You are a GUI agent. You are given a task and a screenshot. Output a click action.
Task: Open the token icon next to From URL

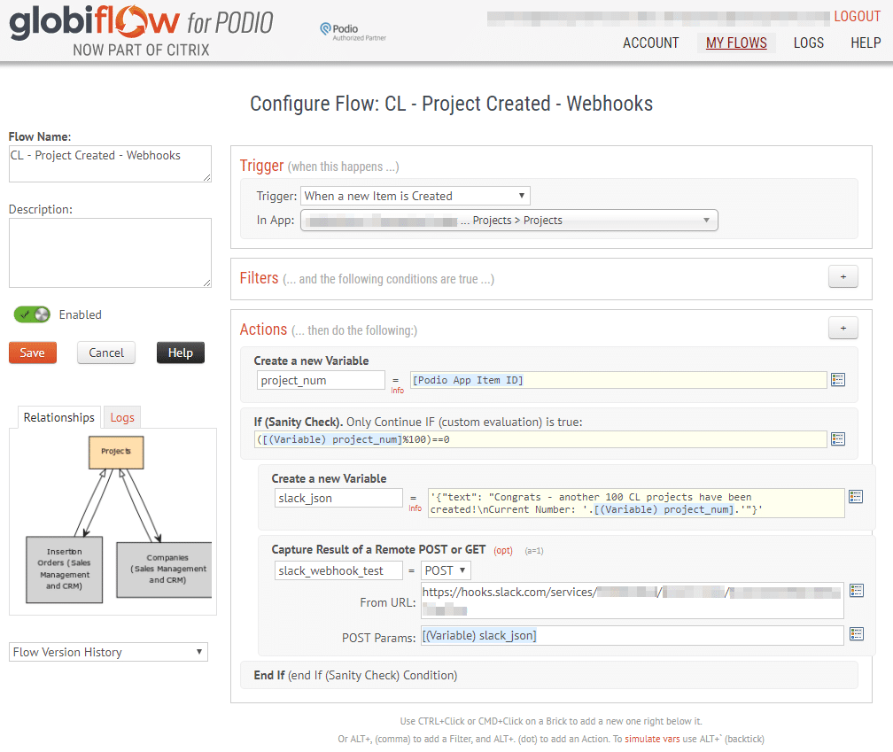pyautogui.click(x=855, y=589)
